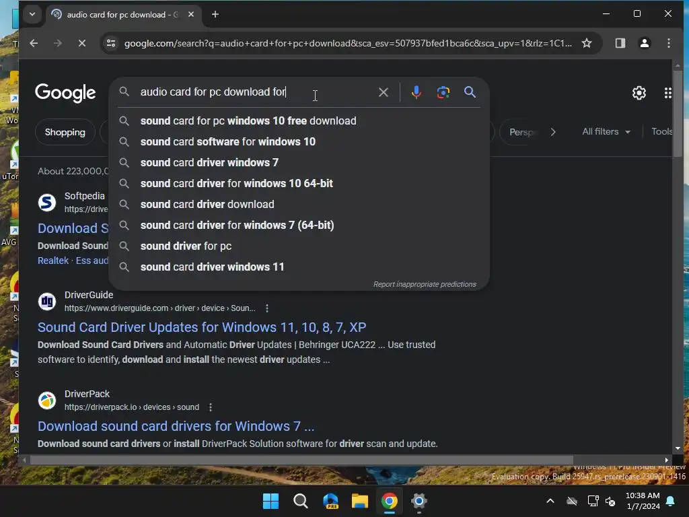
Task: Choose suggestion sound card driver for windows 10 64-bit
Action: (299, 183)
